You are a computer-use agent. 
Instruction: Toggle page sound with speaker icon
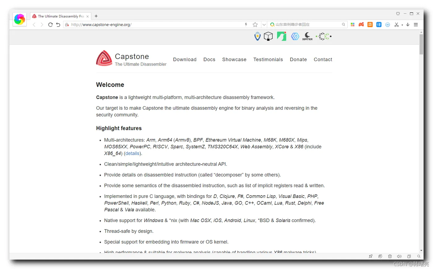point(399,256)
